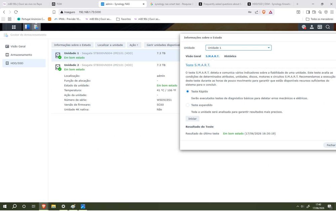Select the Teste expandido radio option
This screenshot has width=336, height=211.
[x=187, y=105]
